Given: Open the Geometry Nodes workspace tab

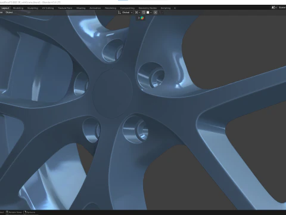Looking at the screenshot, I should pos(148,8).
